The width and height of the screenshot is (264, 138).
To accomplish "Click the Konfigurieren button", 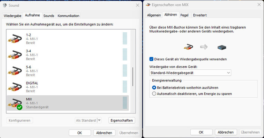I will point(20,120).
